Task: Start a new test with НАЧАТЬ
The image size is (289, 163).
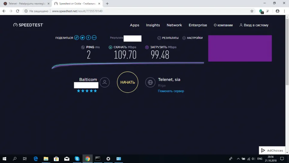Action: click(127, 82)
